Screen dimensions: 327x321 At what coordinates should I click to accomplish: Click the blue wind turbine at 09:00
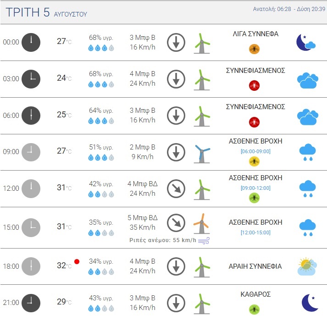point(202,154)
